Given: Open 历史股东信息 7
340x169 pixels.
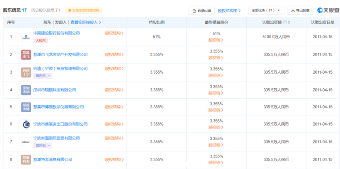Looking at the screenshot, I should coord(46,10).
